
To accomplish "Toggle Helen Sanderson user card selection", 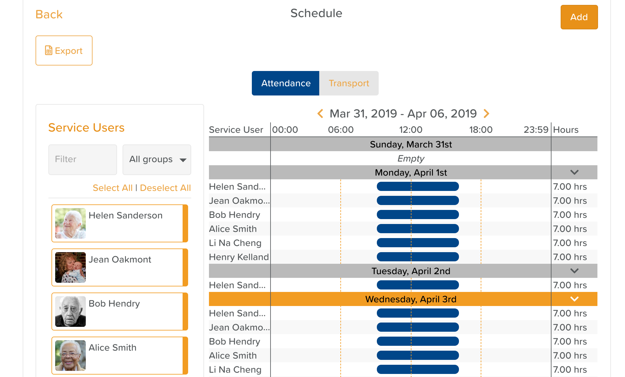I will click(135, 226).
